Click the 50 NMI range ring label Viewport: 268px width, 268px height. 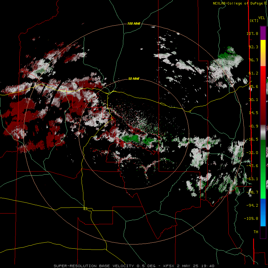[x=134, y=79]
